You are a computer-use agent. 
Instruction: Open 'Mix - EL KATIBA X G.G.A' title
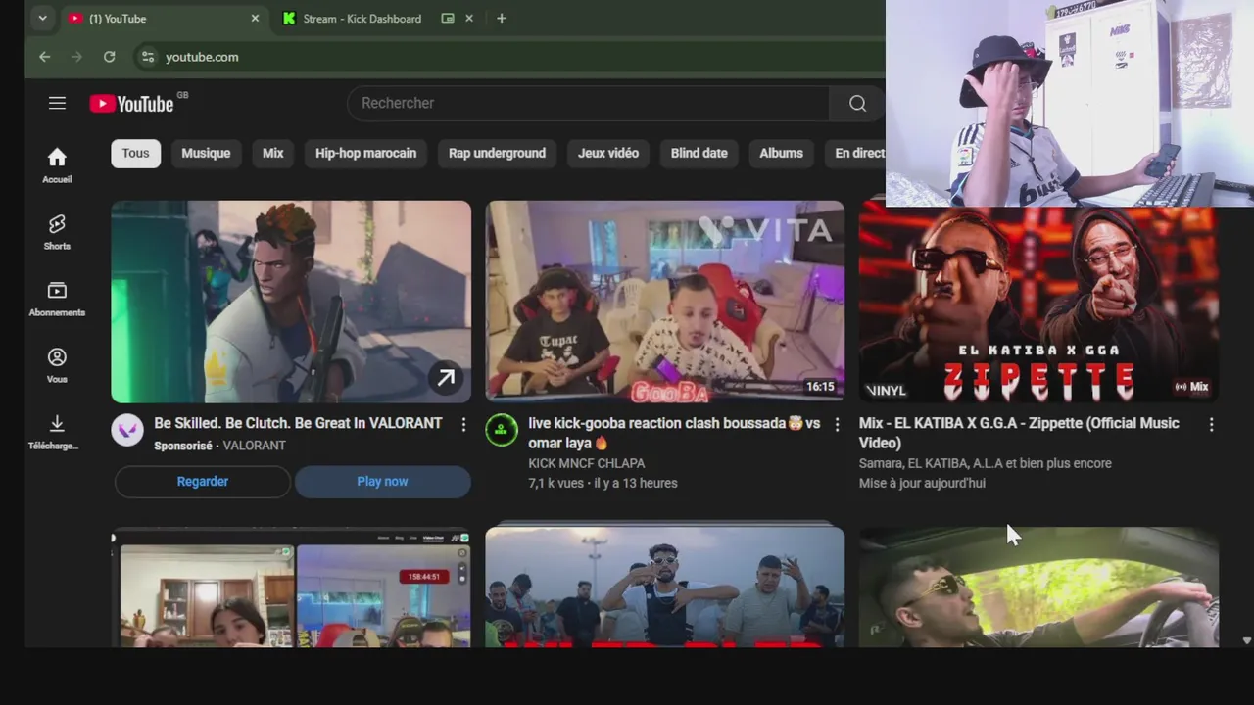1019,433
